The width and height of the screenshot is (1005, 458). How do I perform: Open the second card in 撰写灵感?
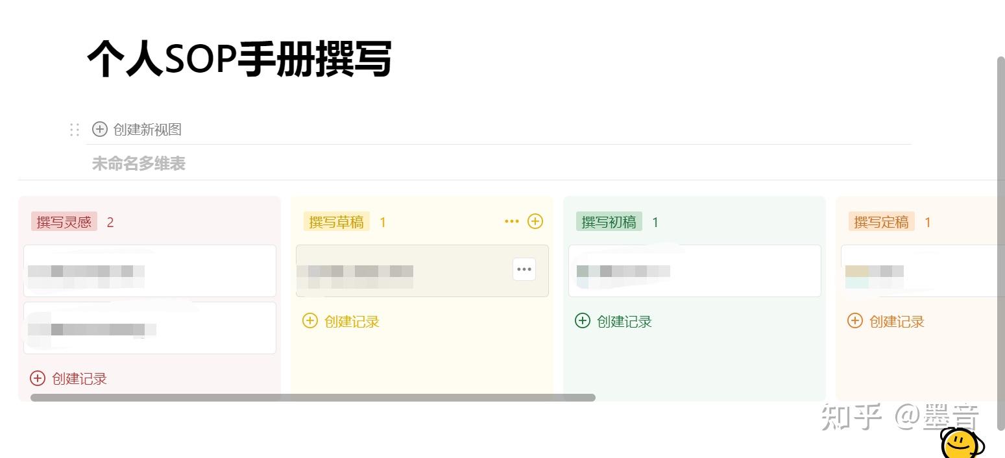150,328
